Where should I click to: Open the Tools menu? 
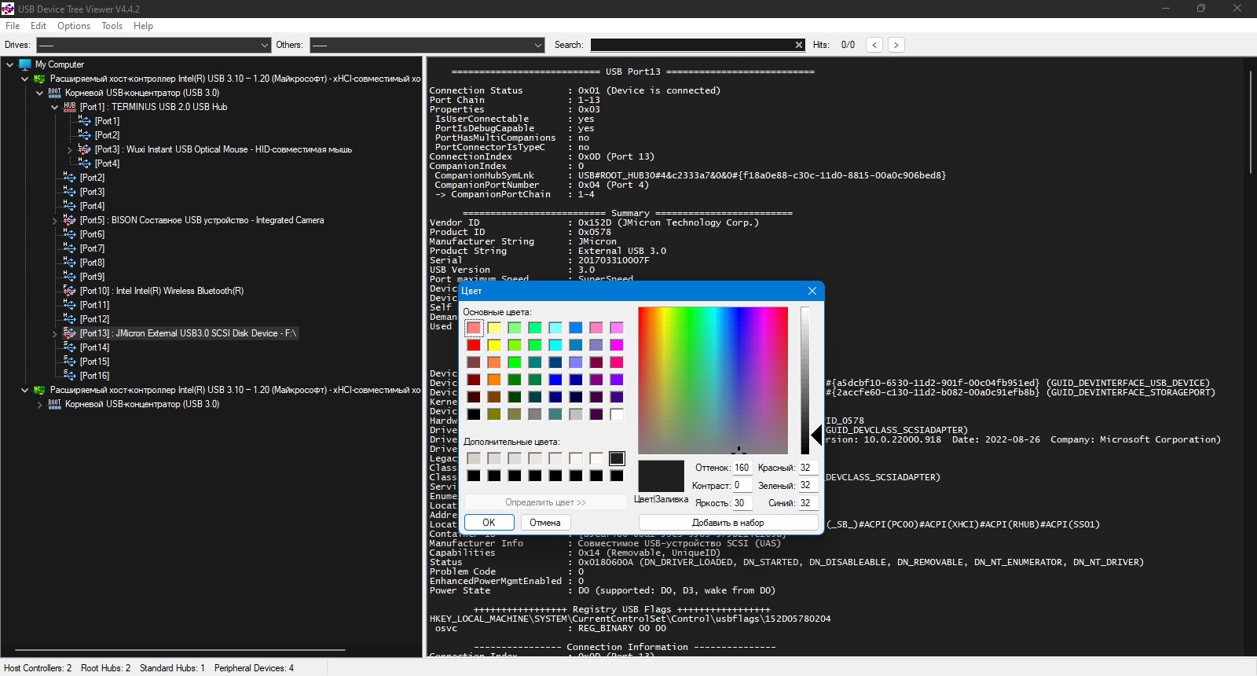coord(112,26)
